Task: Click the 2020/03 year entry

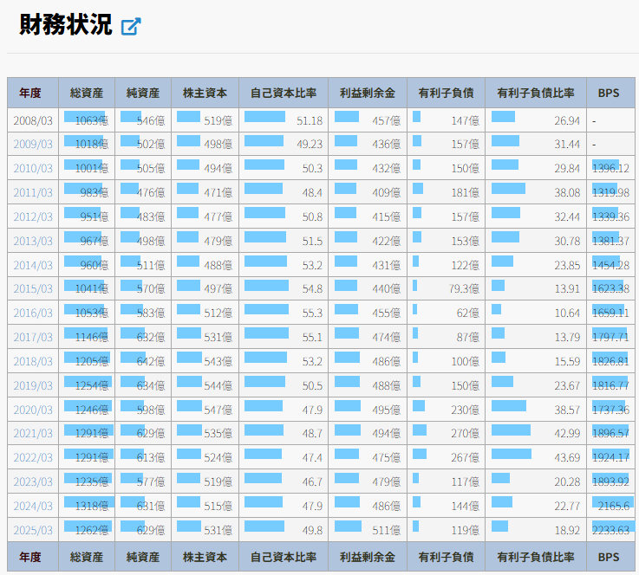Action: [33, 410]
